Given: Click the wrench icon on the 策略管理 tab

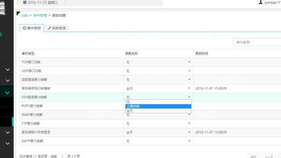Looking at the screenshot, I should tap(49, 28).
